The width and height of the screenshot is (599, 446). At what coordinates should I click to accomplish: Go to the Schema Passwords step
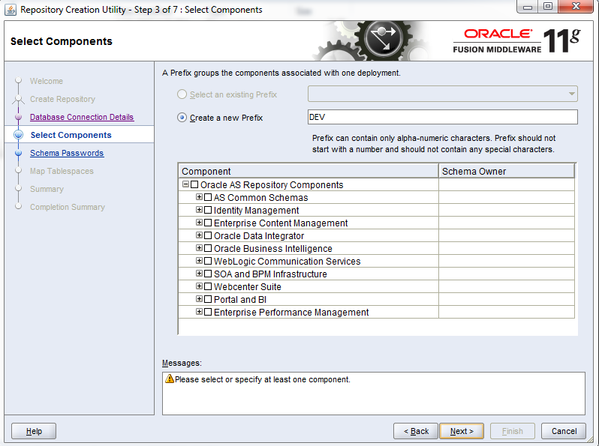(67, 153)
